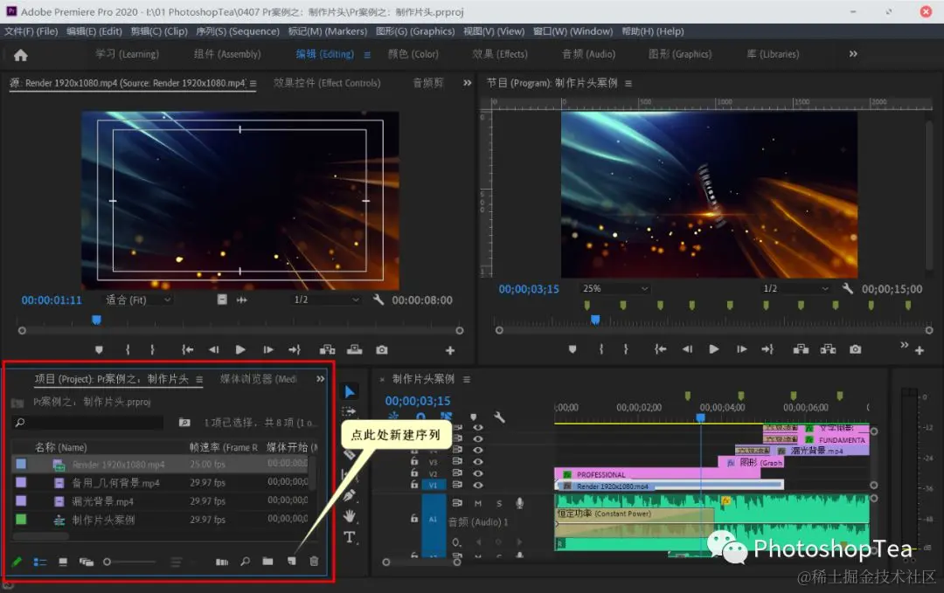
Task: Open Source monitor 适合 (Fit) zoom dropdown
Action: pyautogui.click(x=139, y=300)
